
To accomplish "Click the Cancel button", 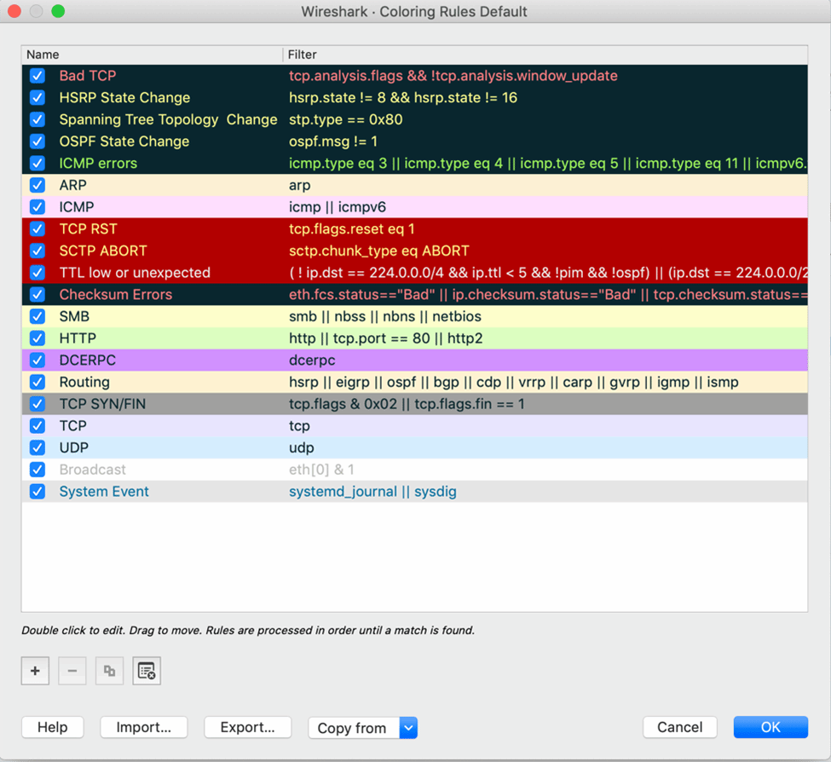I will [x=680, y=727].
